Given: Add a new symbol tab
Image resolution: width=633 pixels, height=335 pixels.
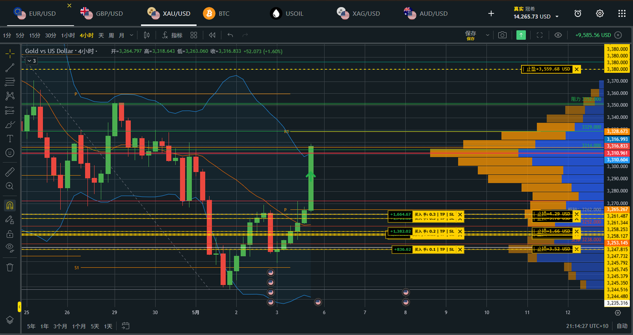Looking at the screenshot, I should [491, 13].
